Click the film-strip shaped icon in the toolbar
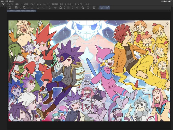173x130 pixels. point(94,8)
